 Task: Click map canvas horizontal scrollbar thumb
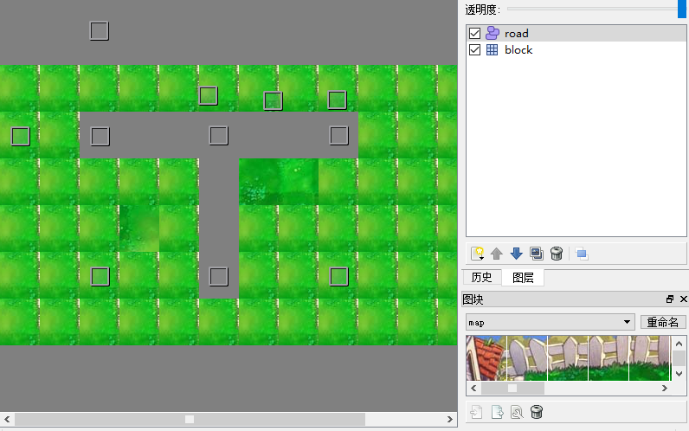pos(190,419)
